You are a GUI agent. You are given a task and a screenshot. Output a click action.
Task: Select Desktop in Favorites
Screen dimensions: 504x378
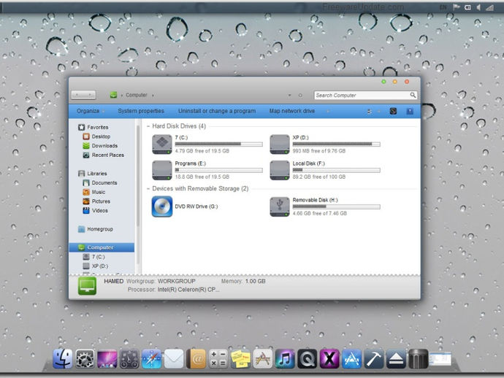pos(96,136)
